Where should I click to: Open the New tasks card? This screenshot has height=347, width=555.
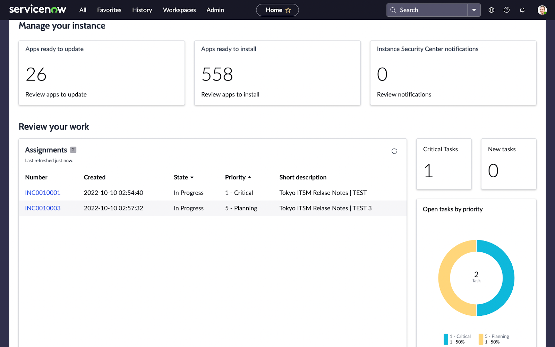click(x=509, y=164)
